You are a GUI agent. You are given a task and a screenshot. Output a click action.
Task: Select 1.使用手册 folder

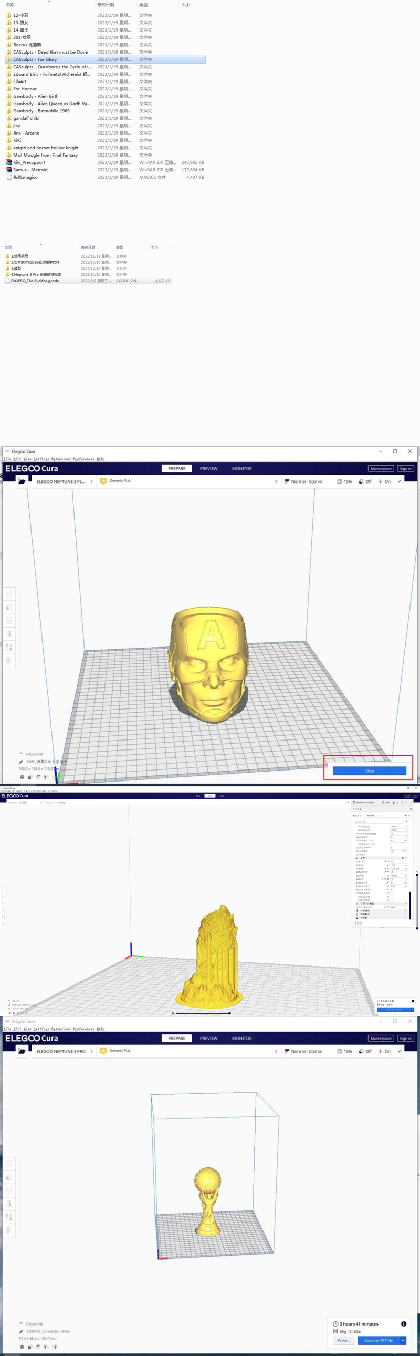pos(88,256)
